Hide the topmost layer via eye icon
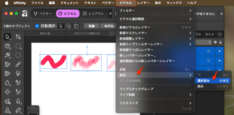234x115 pixels. click(x=219, y=51)
